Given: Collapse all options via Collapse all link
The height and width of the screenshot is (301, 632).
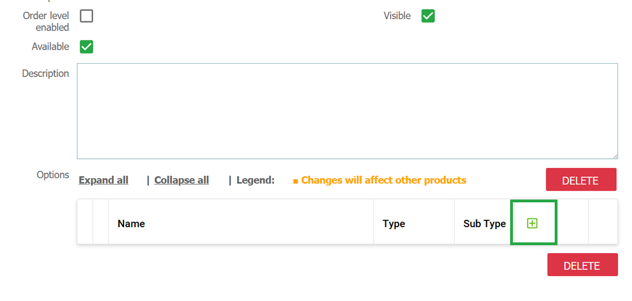Looking at the screenshot, I should [181, 180].
